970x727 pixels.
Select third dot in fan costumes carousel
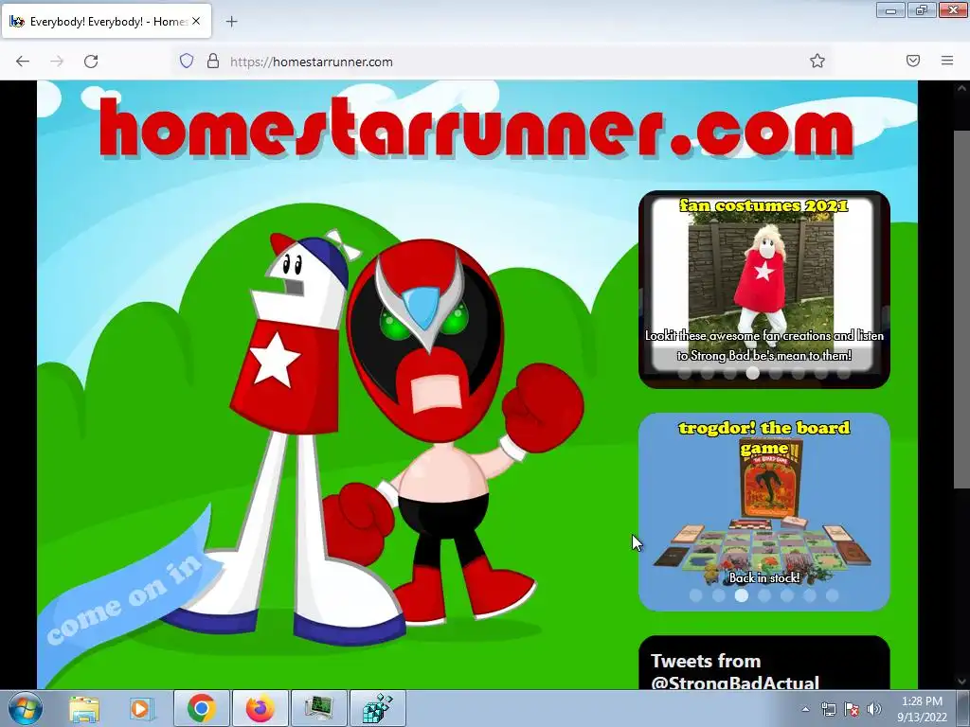click(x=730, y=373)
